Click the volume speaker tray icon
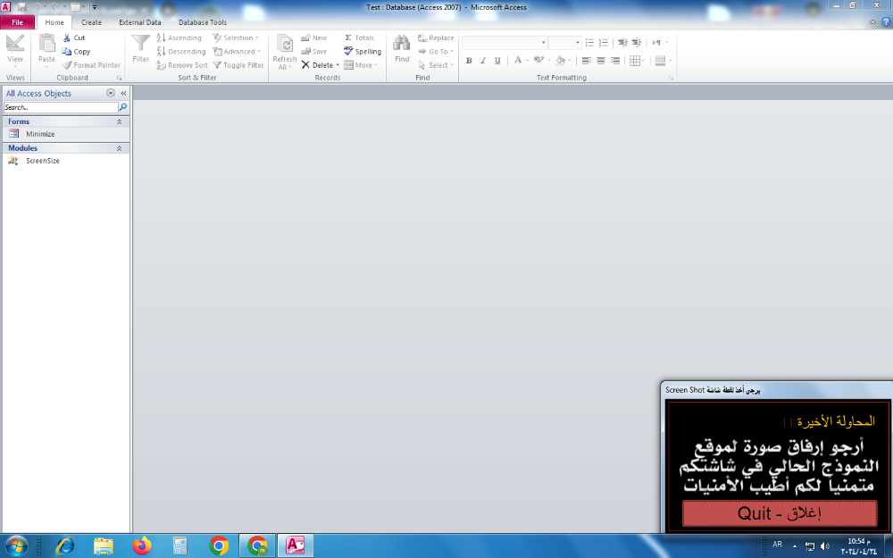Viewport: 893px width, 558px height. 824,546
